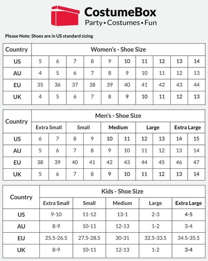
Task: Select Kids EU 25.5-26.5 size cell
Action: (x=56, y=238)
